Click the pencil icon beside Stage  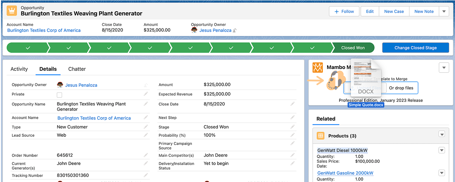click(292, 127)
